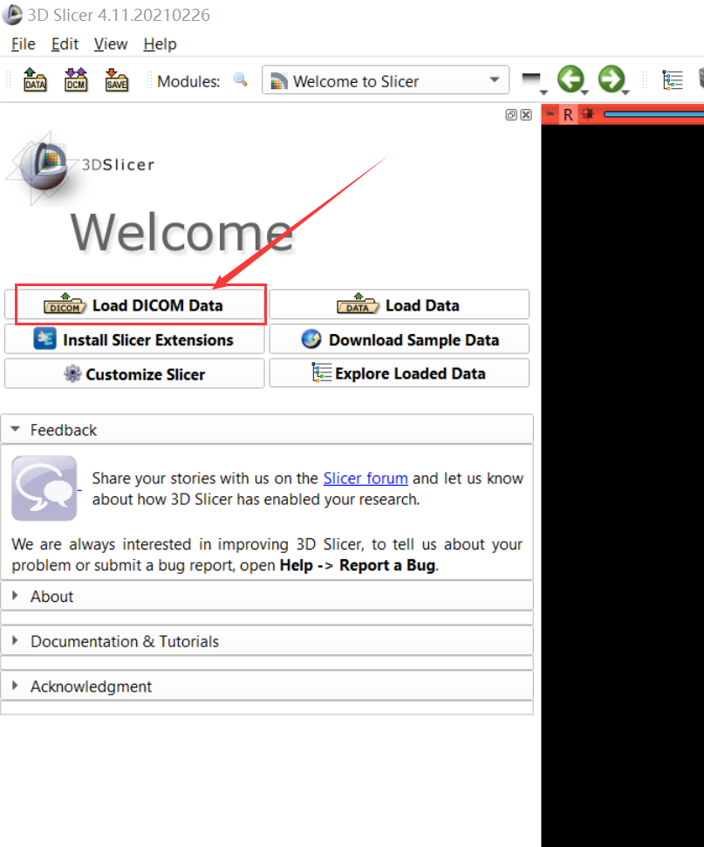Follow the Slicer forum link
Image resolution: width=704 pixels, height=847 pixels.
366,478
